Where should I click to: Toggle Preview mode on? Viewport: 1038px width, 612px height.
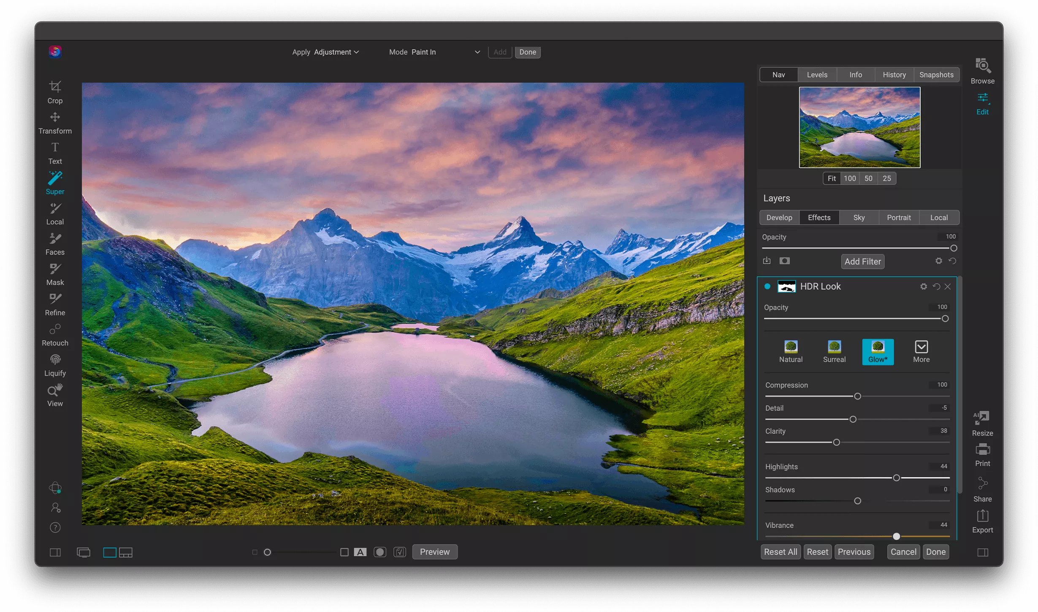click(434, 552)
